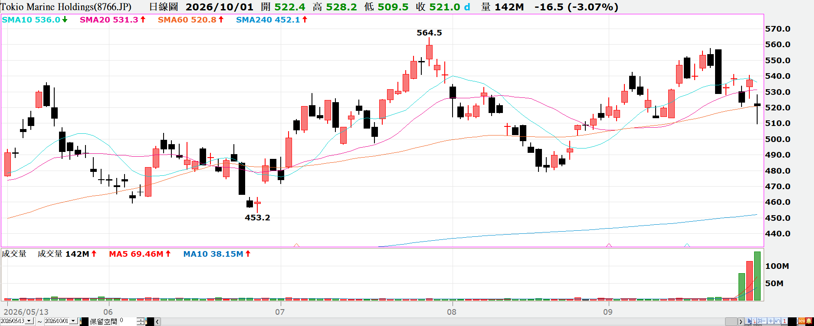Image resolution: width=814 pixels, height=326 pixels.
Task: Zoom in using the plus icon
Action: point(771,321)
